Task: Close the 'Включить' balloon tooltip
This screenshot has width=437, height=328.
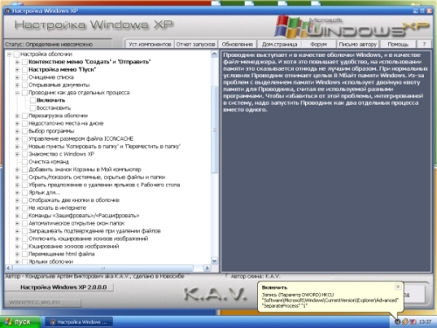Action: click(x=398, y=287)
